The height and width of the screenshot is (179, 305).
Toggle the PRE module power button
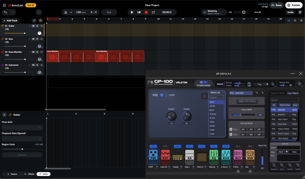[162, 95]
